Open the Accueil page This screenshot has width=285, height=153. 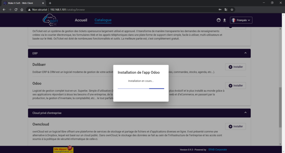pos(81,20)
